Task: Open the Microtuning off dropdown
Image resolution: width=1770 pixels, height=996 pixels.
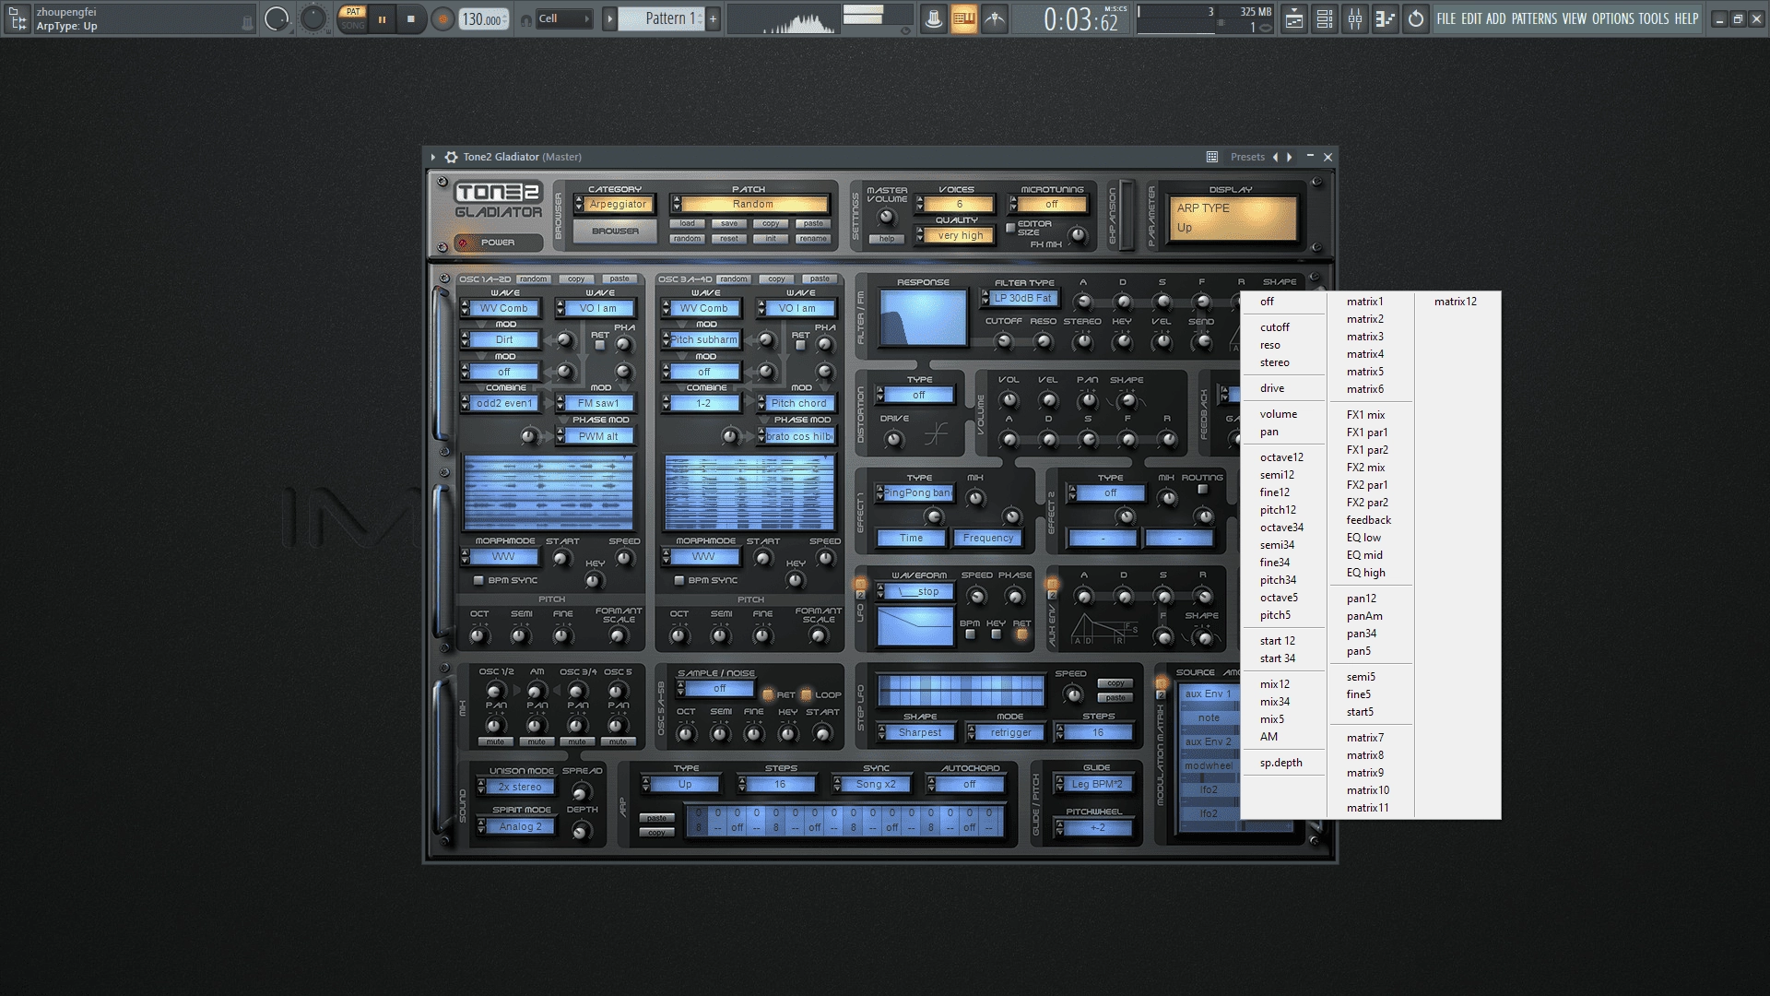Action: click(1049, 205)
